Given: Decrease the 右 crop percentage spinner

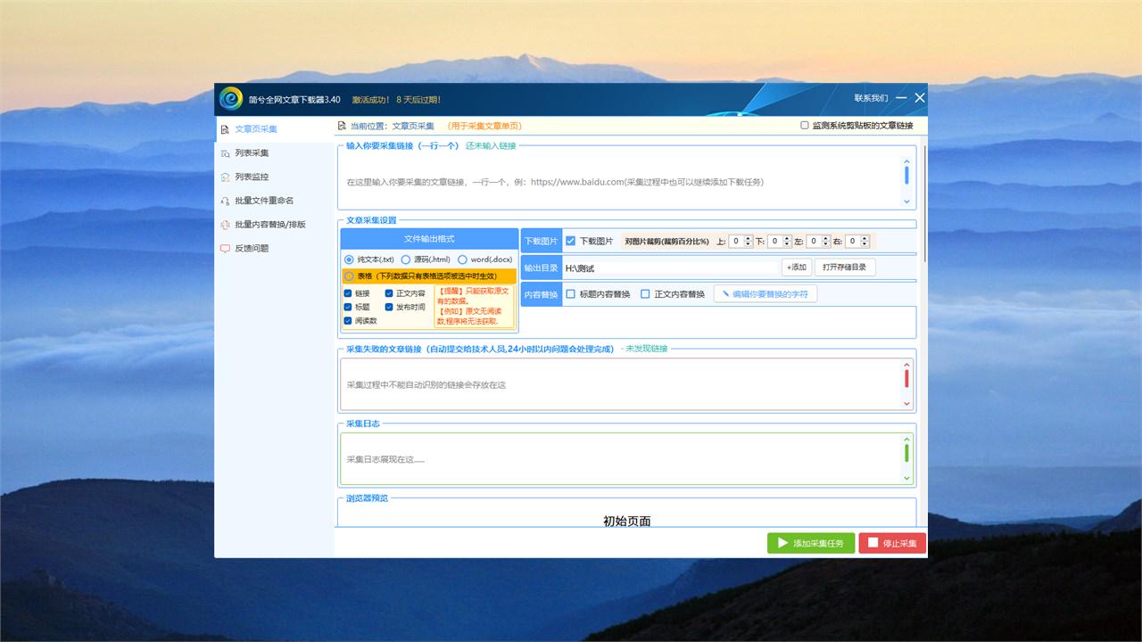Looking at the screenshot, I should [864, 244].
